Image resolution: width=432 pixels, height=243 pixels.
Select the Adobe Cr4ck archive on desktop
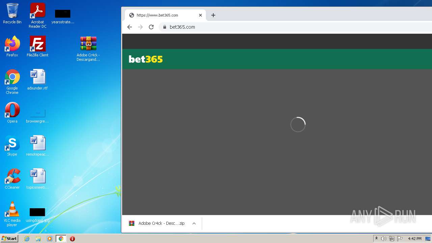point(88,49)
